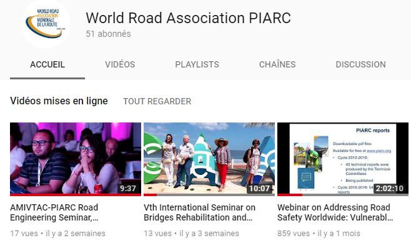Click the 2:02:10 duration badge
This screenshot has width=411, height=248.
(x=390, y=188)
